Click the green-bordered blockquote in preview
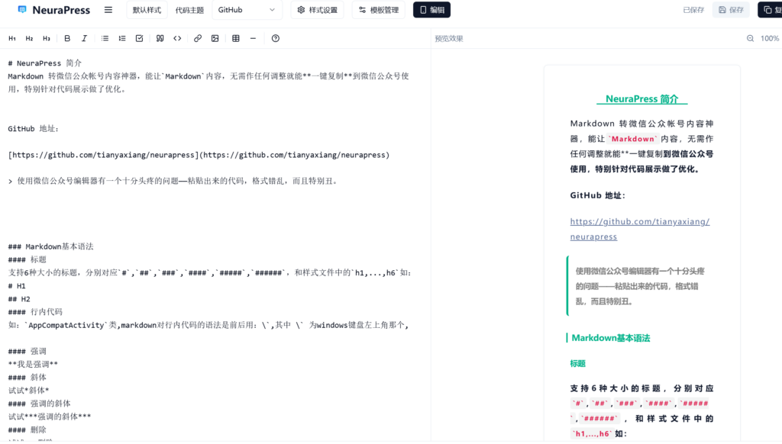 point(641,286)
